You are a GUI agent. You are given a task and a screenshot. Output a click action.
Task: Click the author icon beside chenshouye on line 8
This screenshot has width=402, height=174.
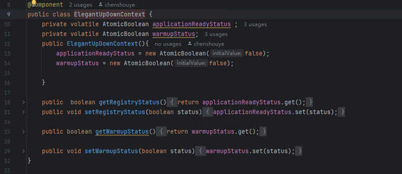100,5
